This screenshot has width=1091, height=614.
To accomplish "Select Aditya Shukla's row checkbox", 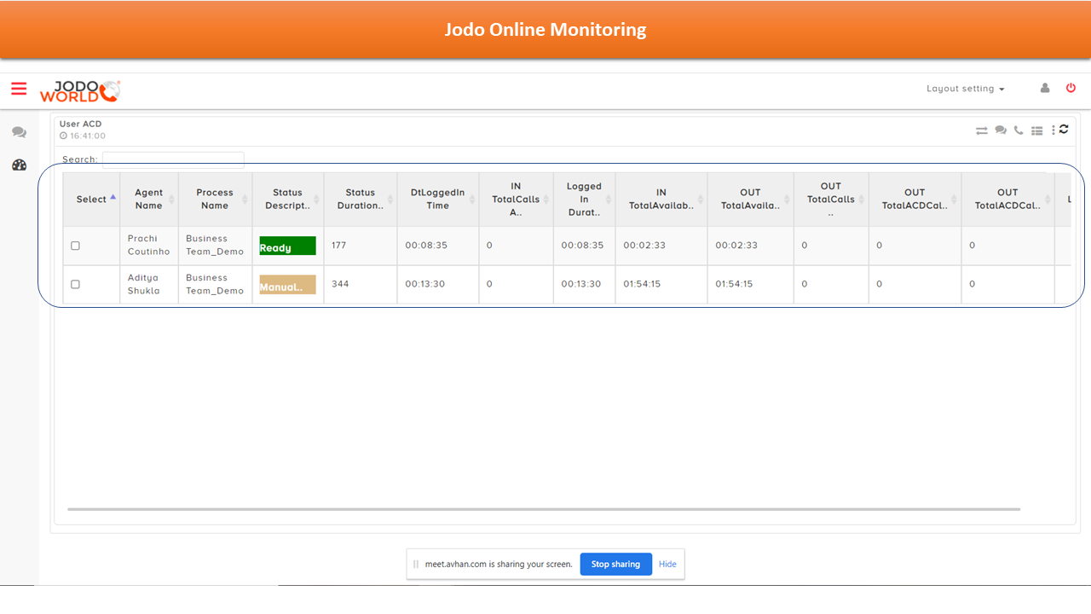I will (75, 285).
